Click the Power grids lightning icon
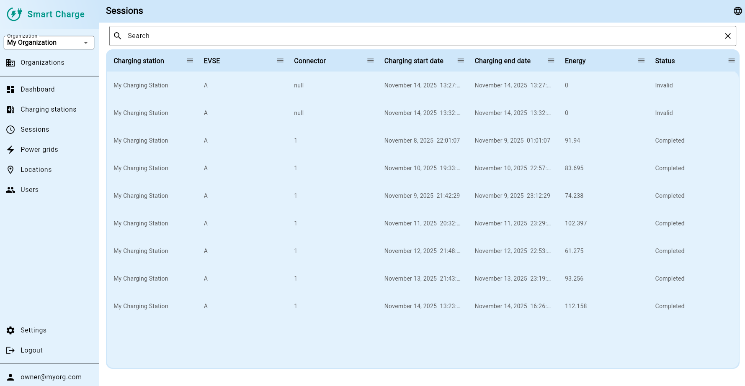 point(10,149)
